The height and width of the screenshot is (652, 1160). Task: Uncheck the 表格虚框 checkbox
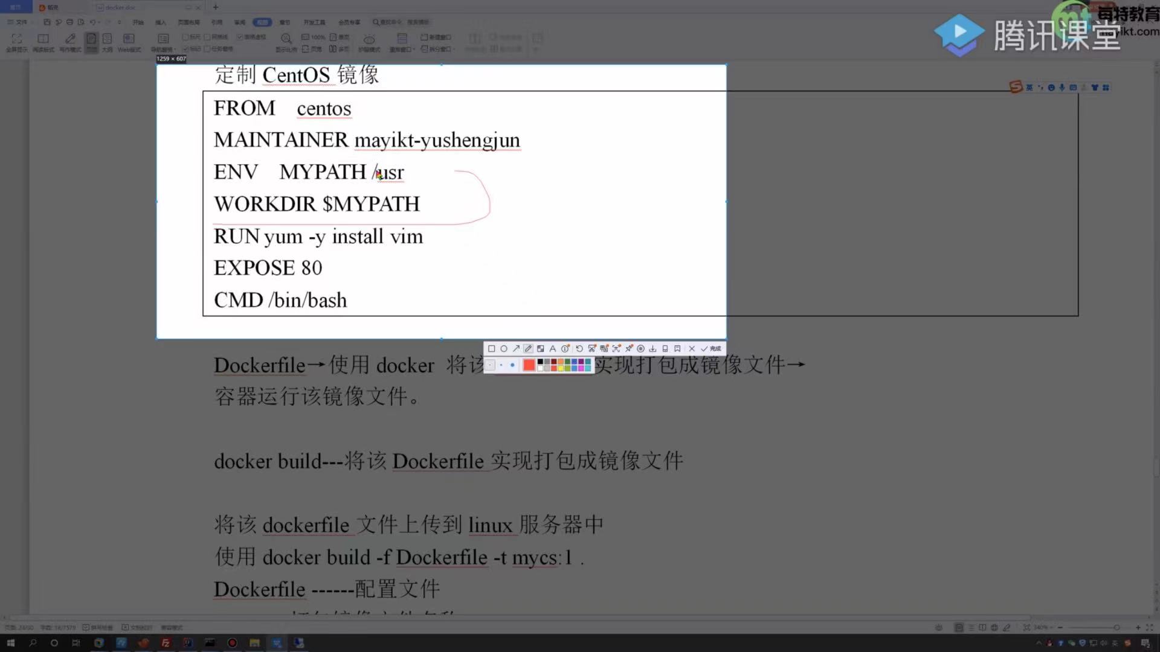point(240,37)
